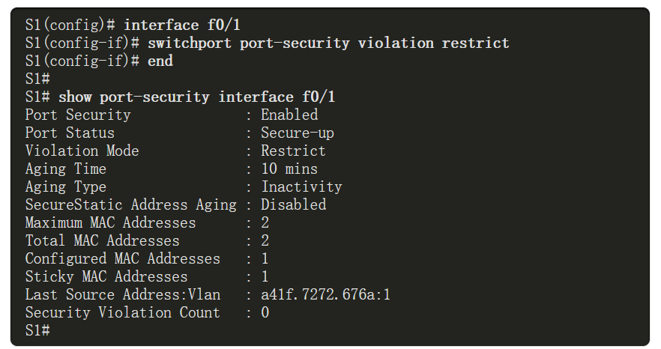Click the 'switchport port-security violation restrict' command
661x349 pixels.
click(328, 43)
